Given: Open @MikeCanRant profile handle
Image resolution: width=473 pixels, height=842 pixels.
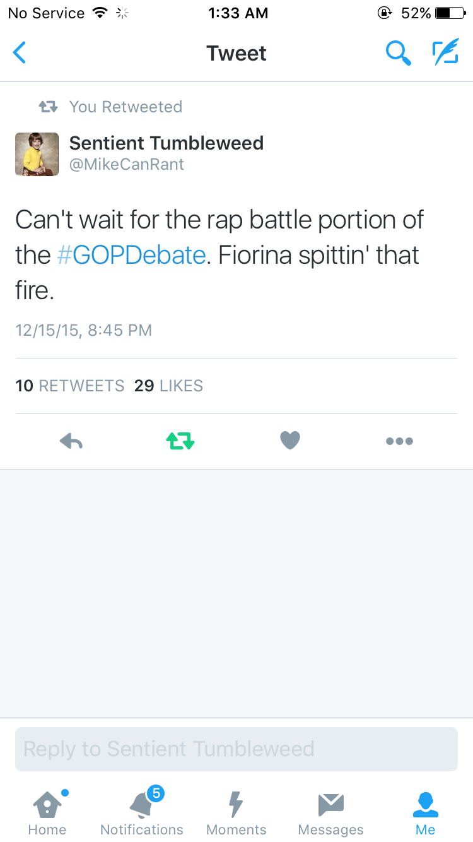Looking at the screenshot, I should click(127, 165).
